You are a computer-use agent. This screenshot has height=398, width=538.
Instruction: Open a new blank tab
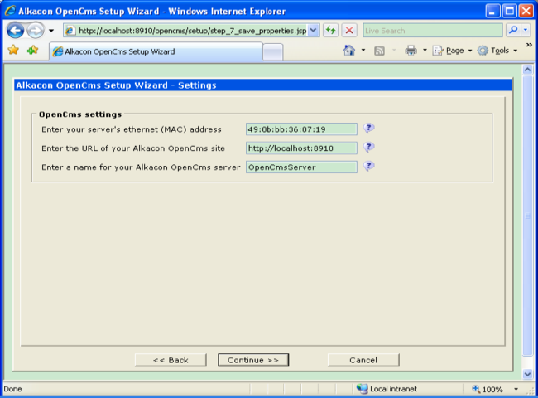(x=273, y=52)
